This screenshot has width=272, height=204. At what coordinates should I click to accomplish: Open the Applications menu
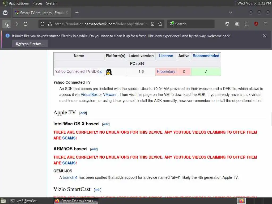[19, 3]
